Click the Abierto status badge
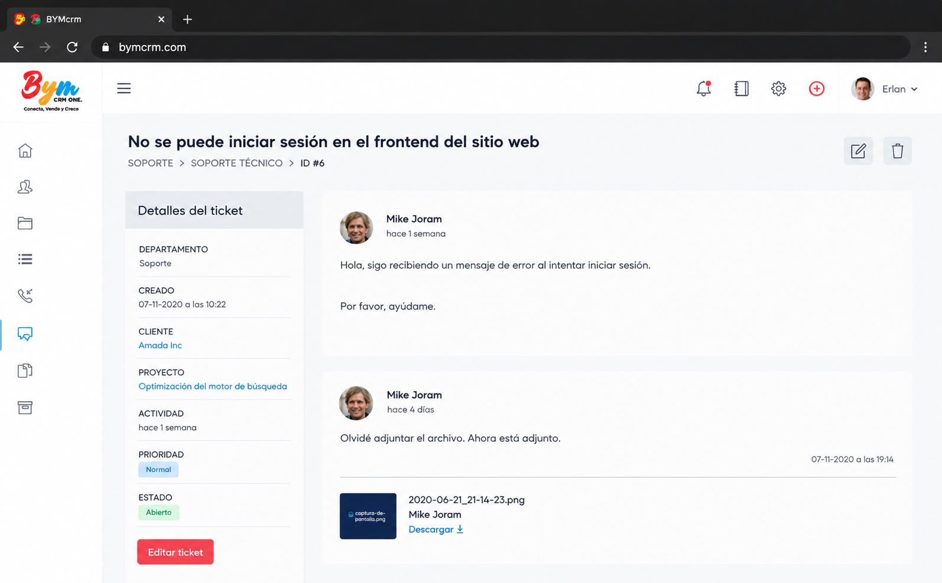 (x=159, y=513)
